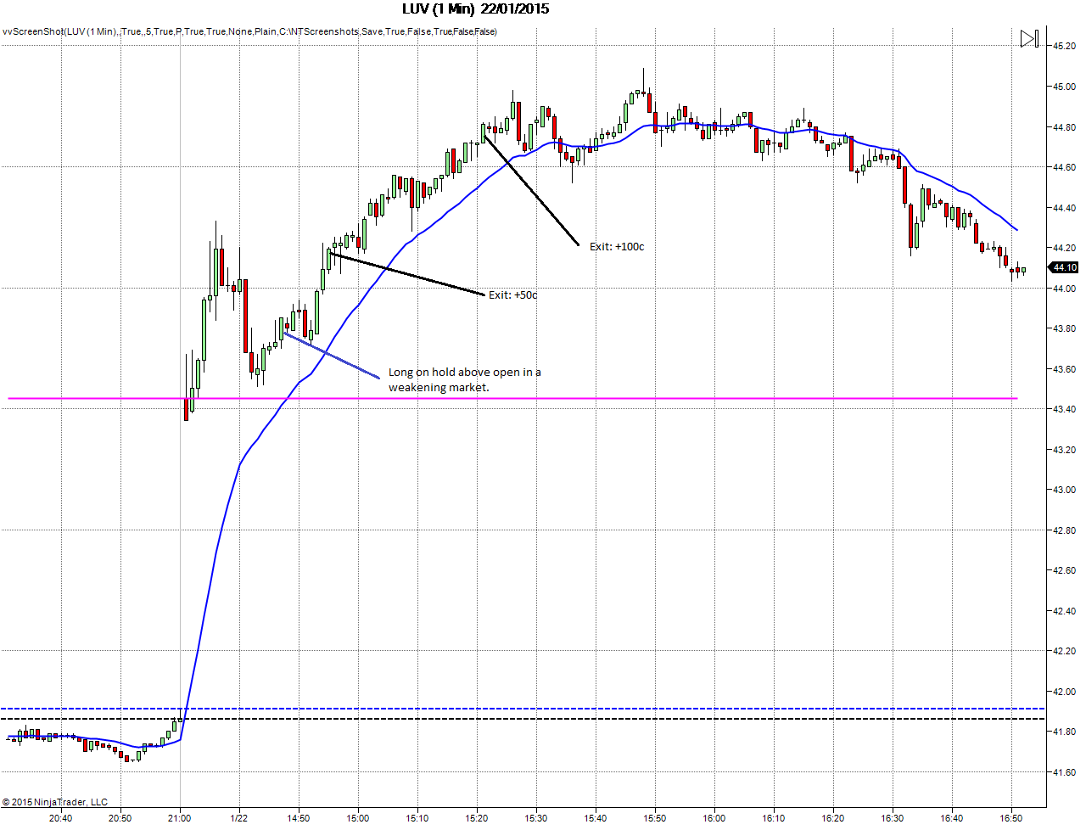Select the blue dashed horizontal line
The height and width of the screenshot is (830, 1086).
(523, 709)
